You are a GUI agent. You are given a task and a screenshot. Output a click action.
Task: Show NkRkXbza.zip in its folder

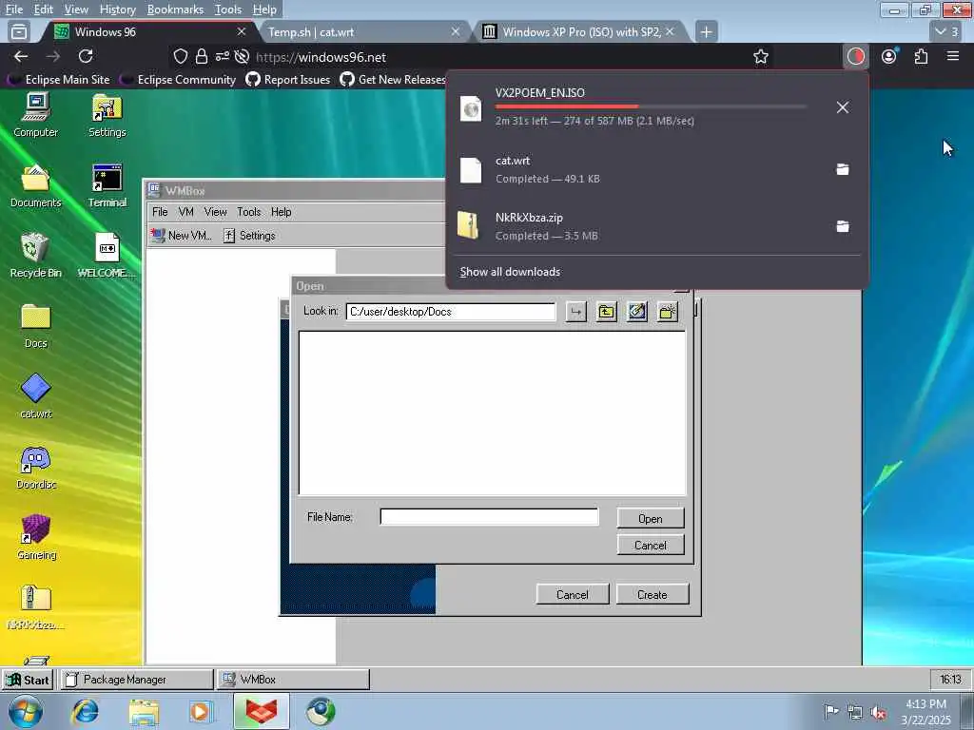pos(843,226)
